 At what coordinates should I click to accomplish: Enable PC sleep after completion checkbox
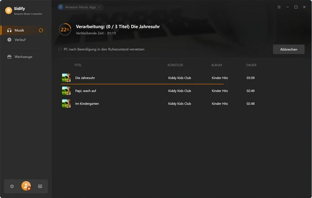coord(60,49)
